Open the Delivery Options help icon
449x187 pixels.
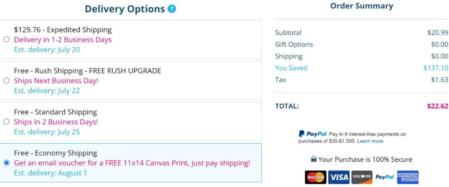click(172, 9)
